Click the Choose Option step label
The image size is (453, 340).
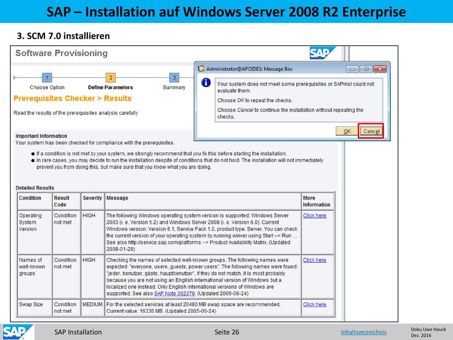coord(47,87)
